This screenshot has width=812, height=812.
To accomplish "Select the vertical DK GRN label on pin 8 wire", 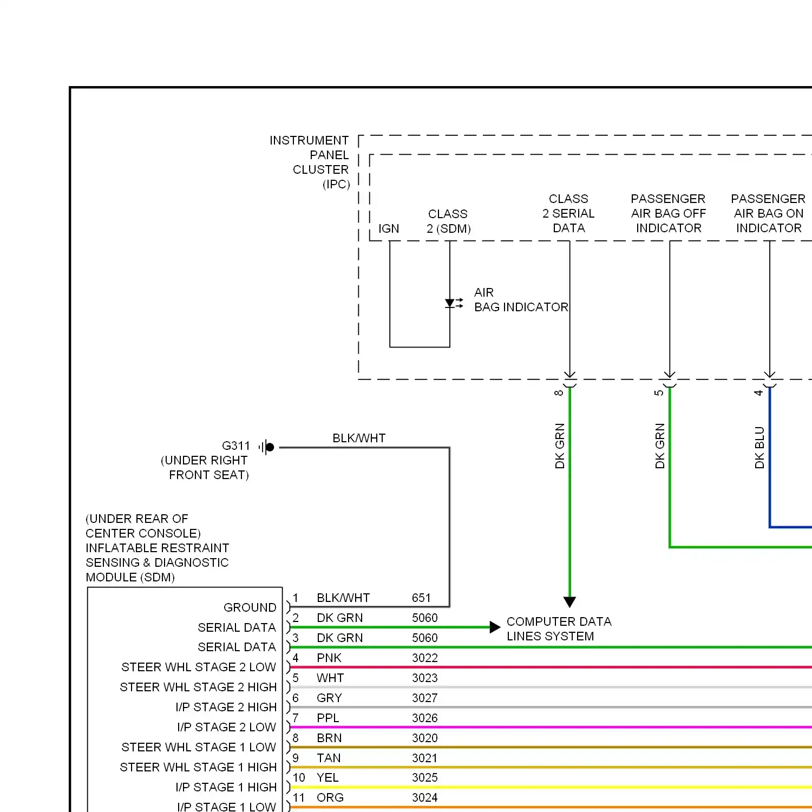I will click(x=560, y=446).
